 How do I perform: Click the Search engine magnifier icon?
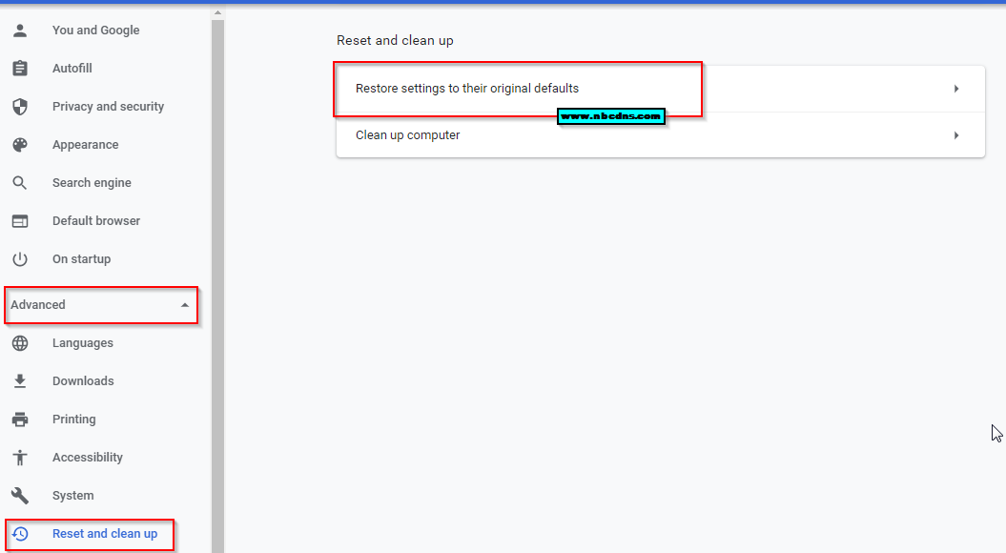tap(20, 183)
